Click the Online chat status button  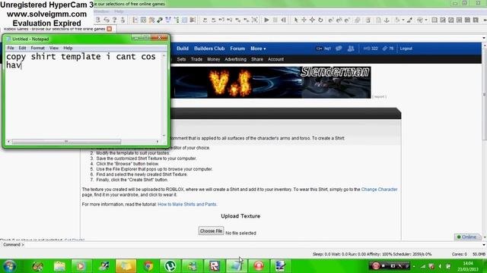(x=466, y=237)
